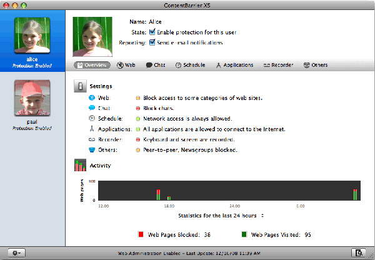Open the log viewer button at bottom right
Screen dimensions: 375x260
tap(358, 253)
